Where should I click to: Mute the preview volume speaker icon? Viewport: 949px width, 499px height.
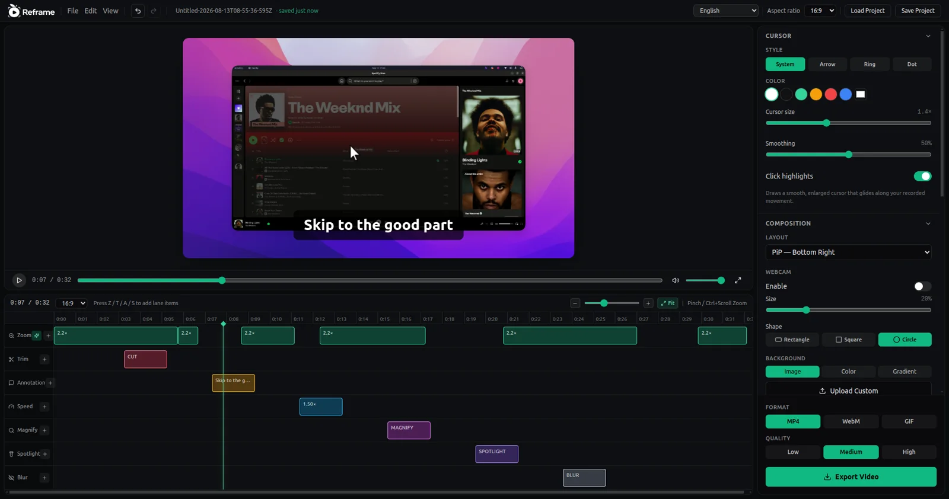(x=676, y=280)
